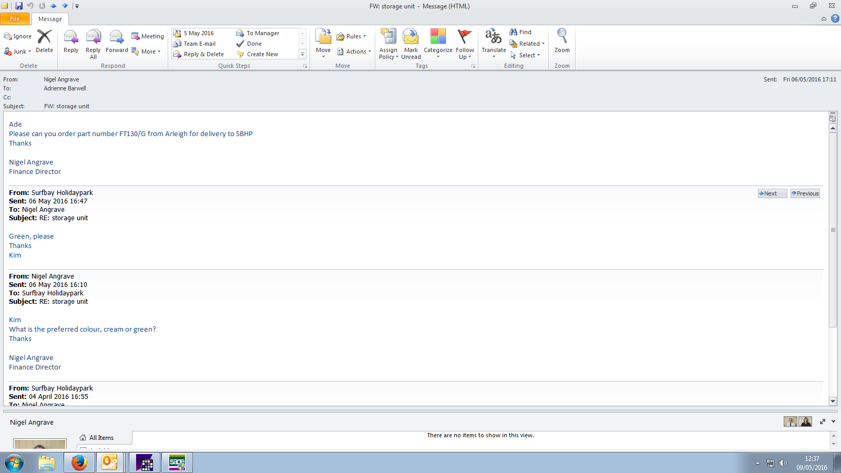Open the Junk dropdown menu

pyautogui.click(x=18, y=52)
